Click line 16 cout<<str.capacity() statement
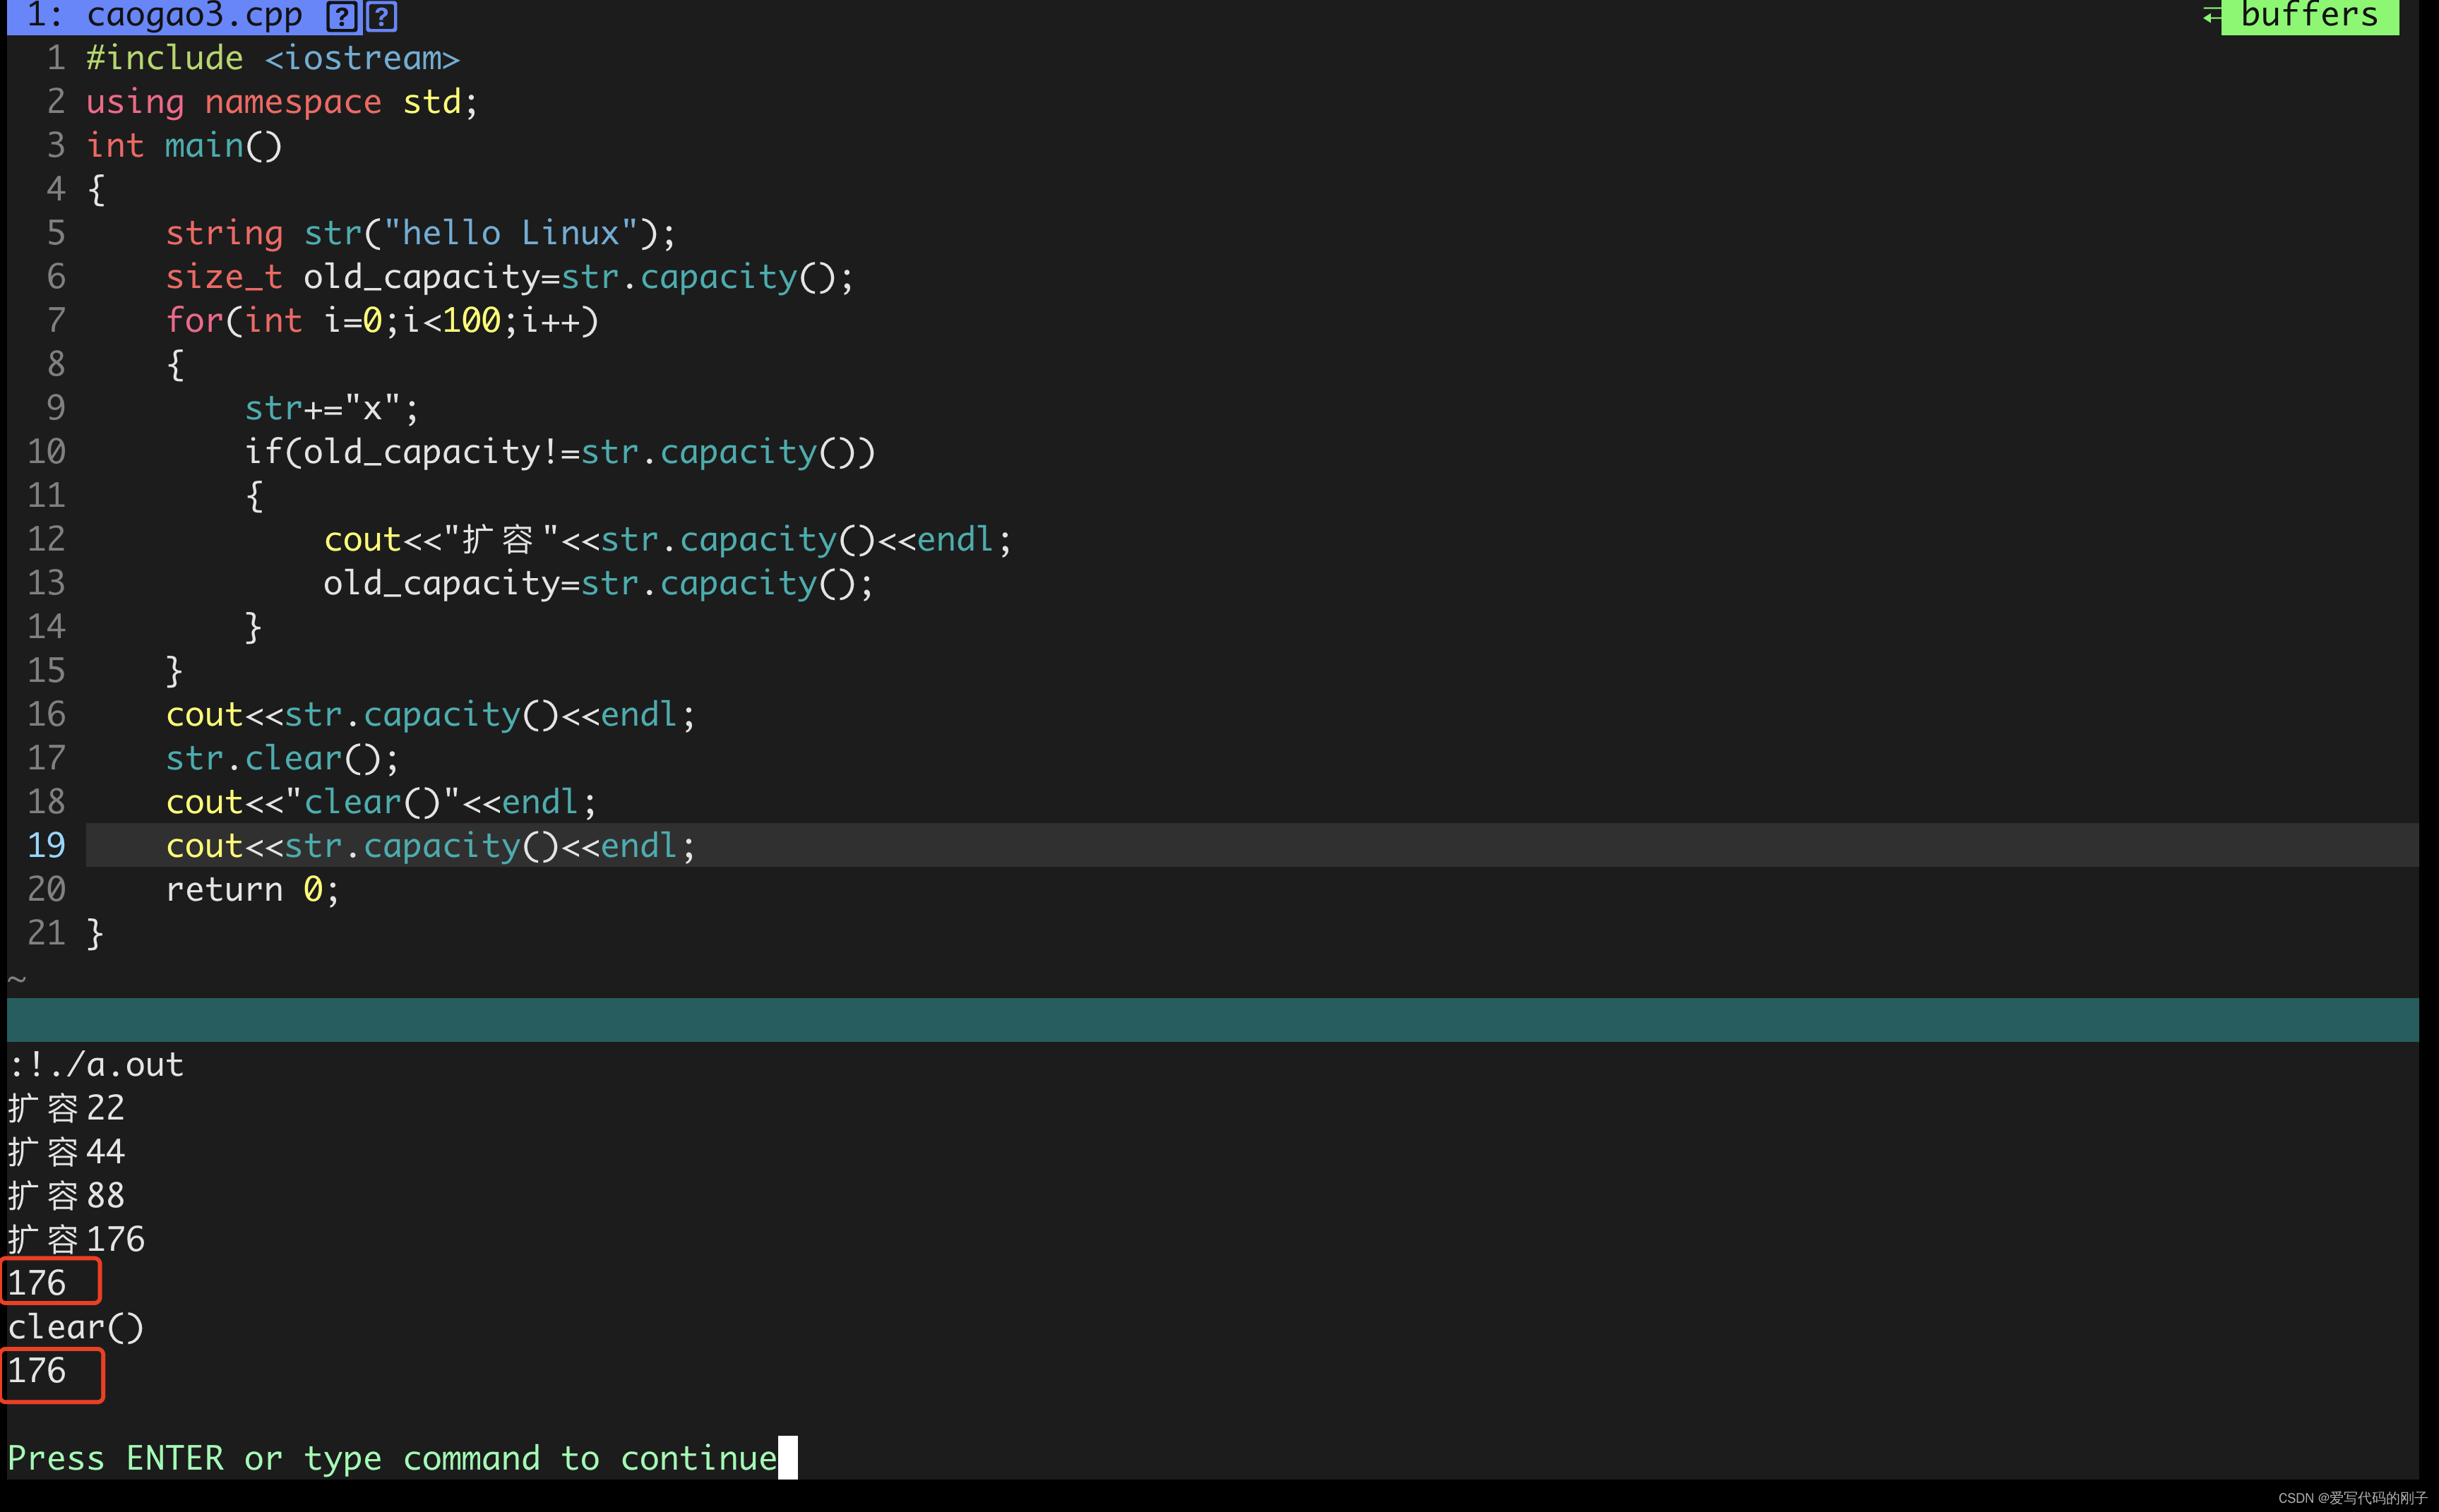Viewport: 2439px width, 1512px height. (x=430, y=715)
